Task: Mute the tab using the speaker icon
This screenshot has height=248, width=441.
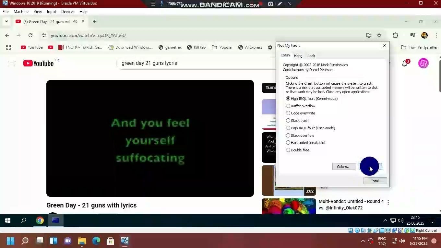Action: 75,22
